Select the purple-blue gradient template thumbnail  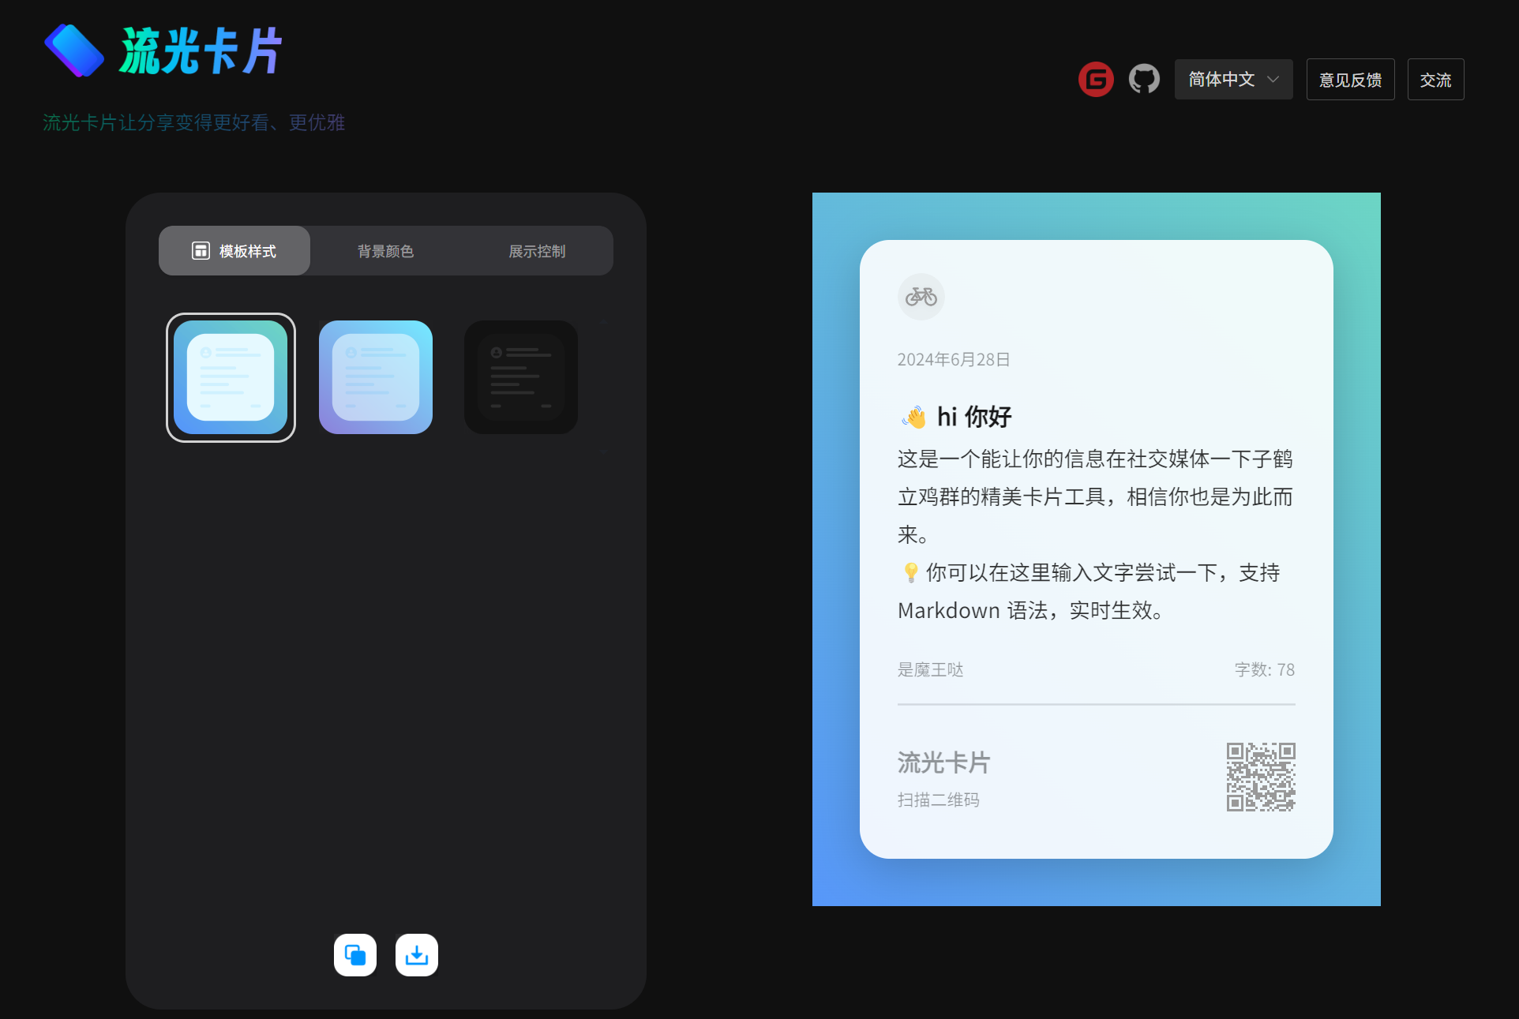(376, 377)
